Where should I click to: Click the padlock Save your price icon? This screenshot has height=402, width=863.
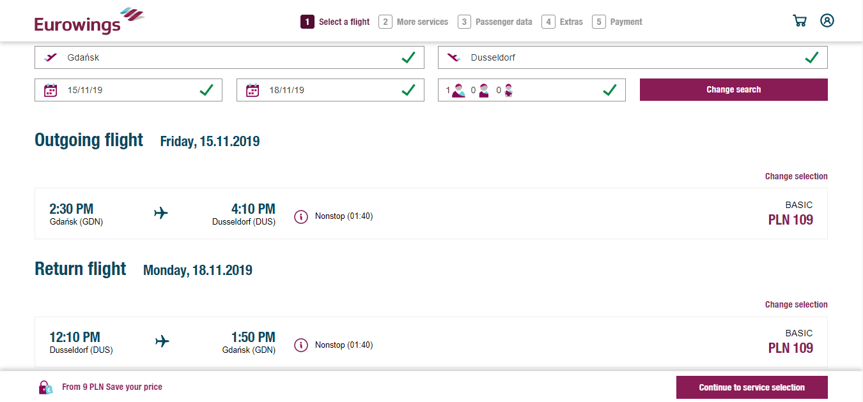pos(45,387)
